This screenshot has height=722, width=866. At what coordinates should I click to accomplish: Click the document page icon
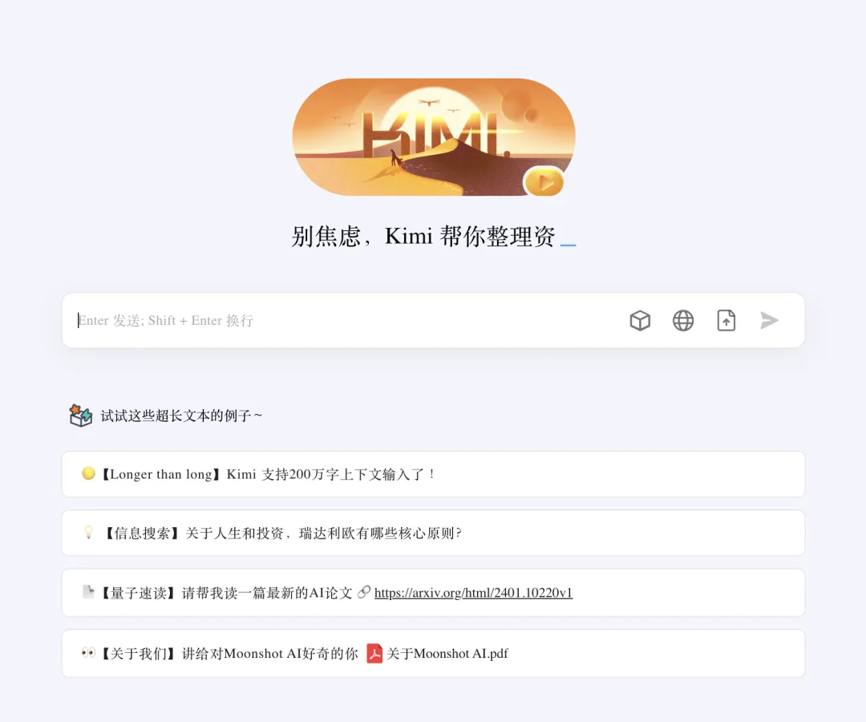[88, 591]
